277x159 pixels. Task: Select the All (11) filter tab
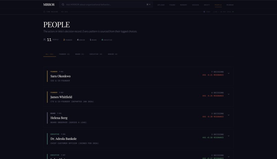coord(49,54)
